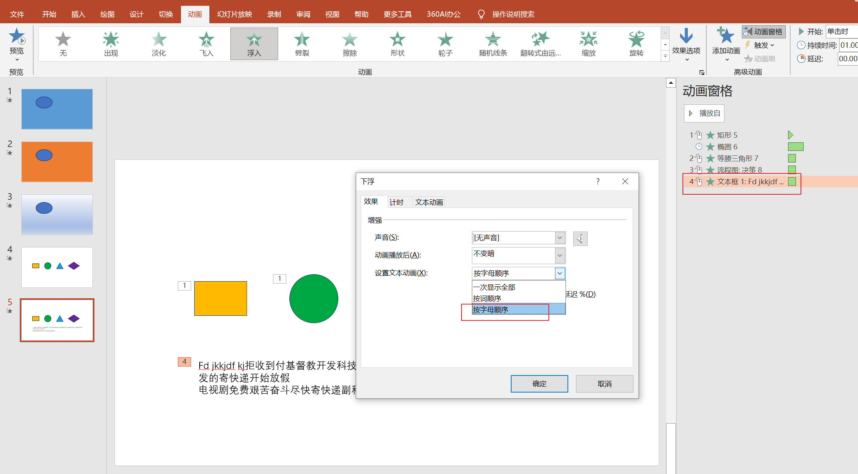Open the 声音 sound dropdown arrow
858x474 pixels.
(x=560, y=237)
